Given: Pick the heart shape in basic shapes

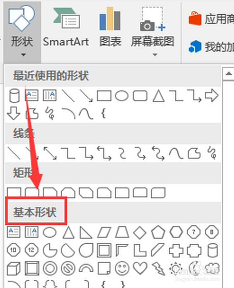Looking at the screenshot, I should point(140,268).
